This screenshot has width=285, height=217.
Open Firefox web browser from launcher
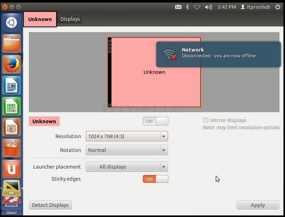coord(12,64)
